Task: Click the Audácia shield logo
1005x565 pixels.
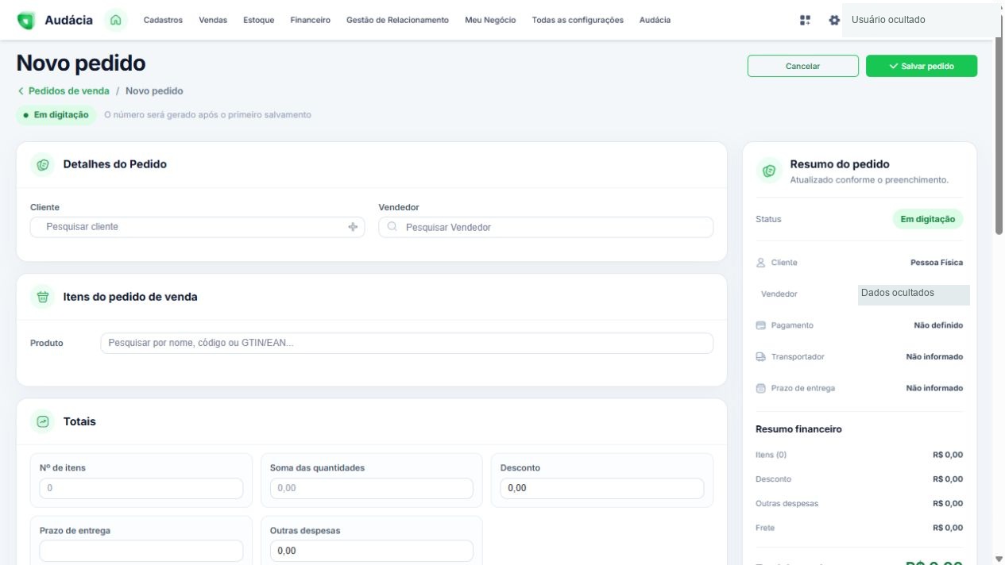Action: [x=26, y=20]
